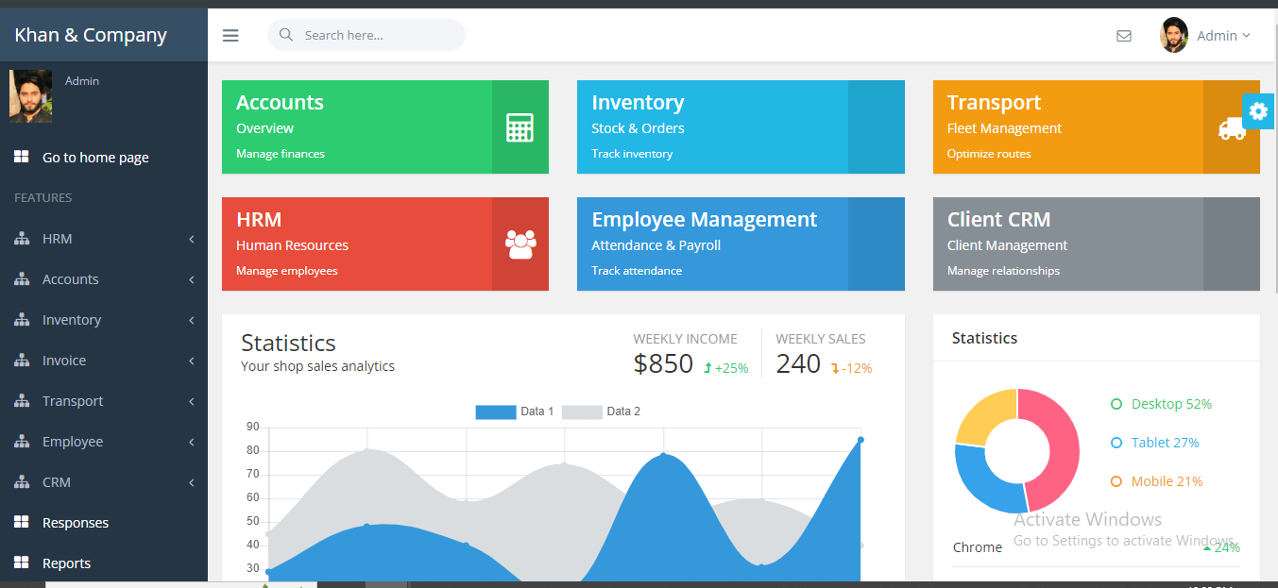Screen dimensions: 1278x588
Task: Click the $850 weekly income value
Action: click(x=663, y=363)
